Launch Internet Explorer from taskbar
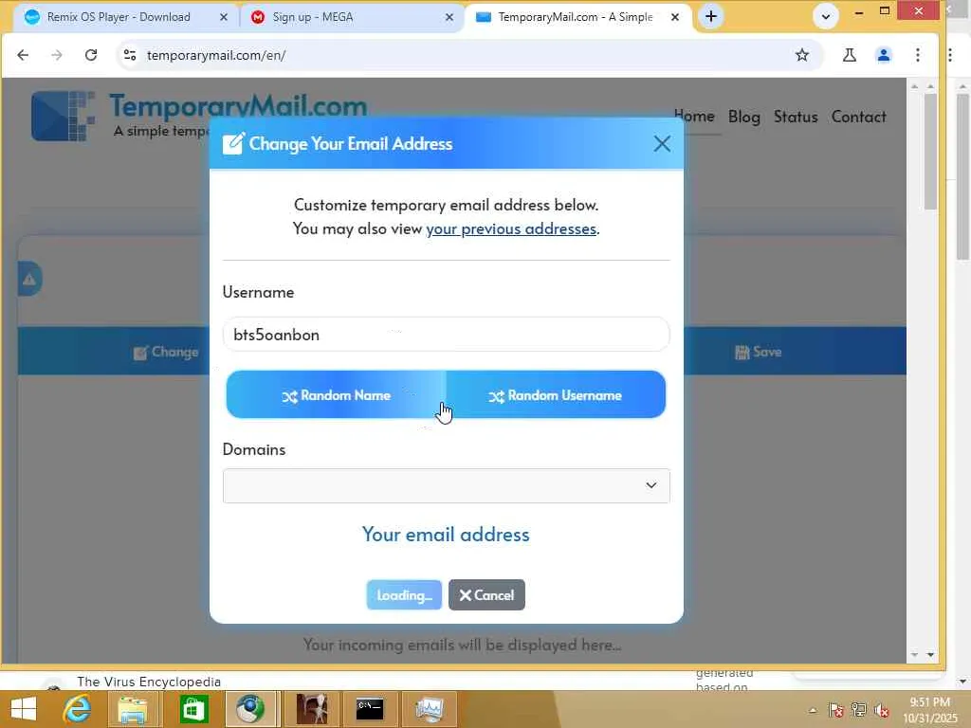The image size is (971, 728). (x=78, y=709)
